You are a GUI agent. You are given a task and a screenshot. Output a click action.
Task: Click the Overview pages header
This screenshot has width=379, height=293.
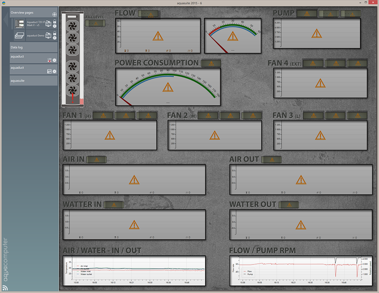[x=30, y=13]
